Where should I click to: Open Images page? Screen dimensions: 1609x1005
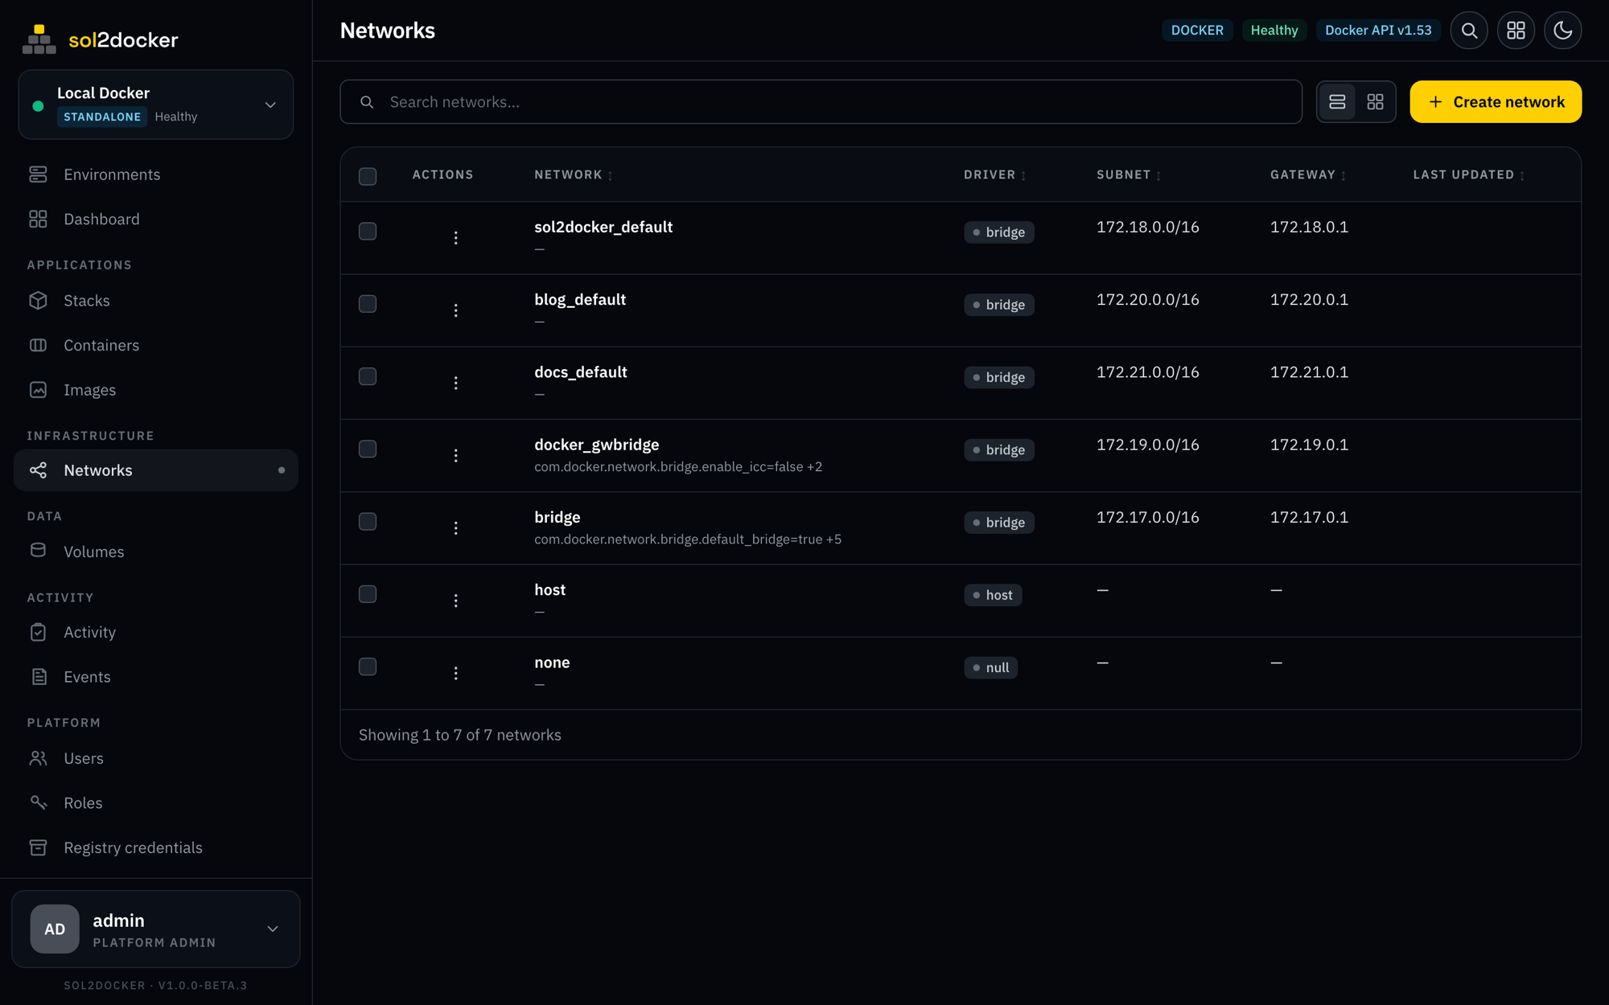point(156,390)
